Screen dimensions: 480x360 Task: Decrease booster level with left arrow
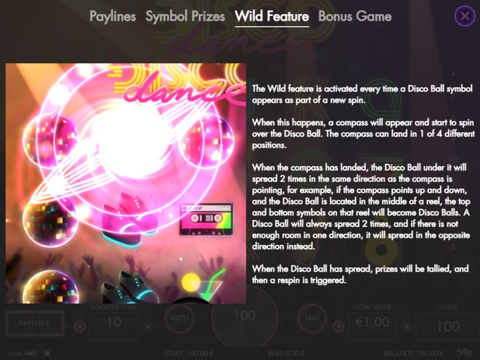click(79, 327)
